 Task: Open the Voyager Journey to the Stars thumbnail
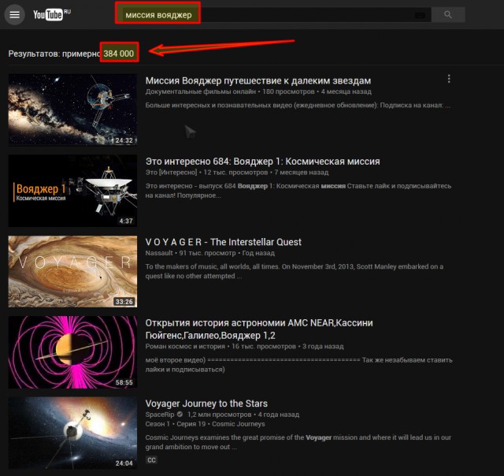[72, 433]
